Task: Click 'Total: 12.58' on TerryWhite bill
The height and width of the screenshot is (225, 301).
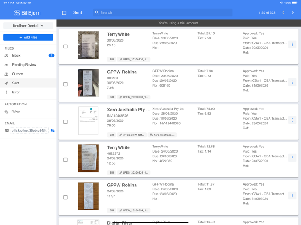Action: [x=206, y=147]
